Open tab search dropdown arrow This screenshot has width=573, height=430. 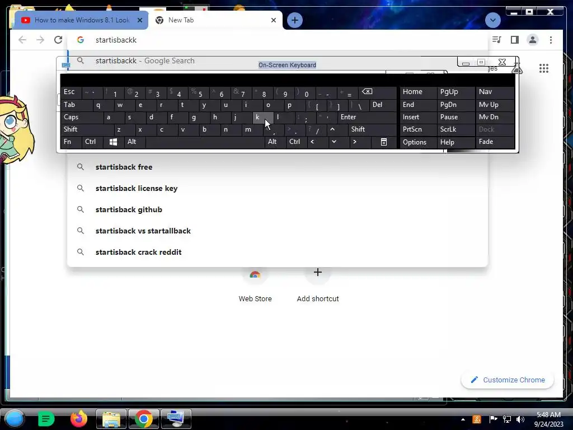click(x=492, y=20)
